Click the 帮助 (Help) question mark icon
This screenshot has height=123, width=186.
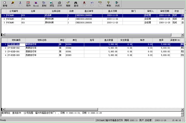[108, 4]
